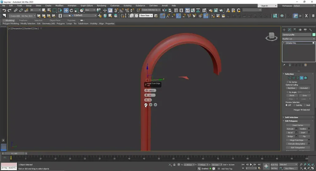316x171 pixels.
Task: Activate Select and Move tool
Action: click(66, 10)
